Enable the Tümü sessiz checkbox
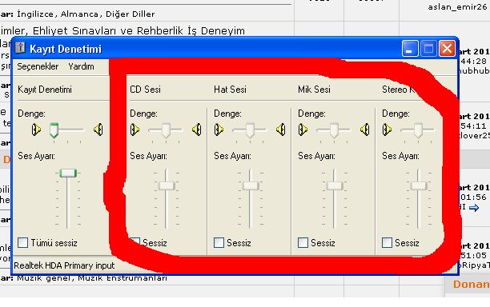This screenshot has width=490, height=307. click(x=22, y=242)
